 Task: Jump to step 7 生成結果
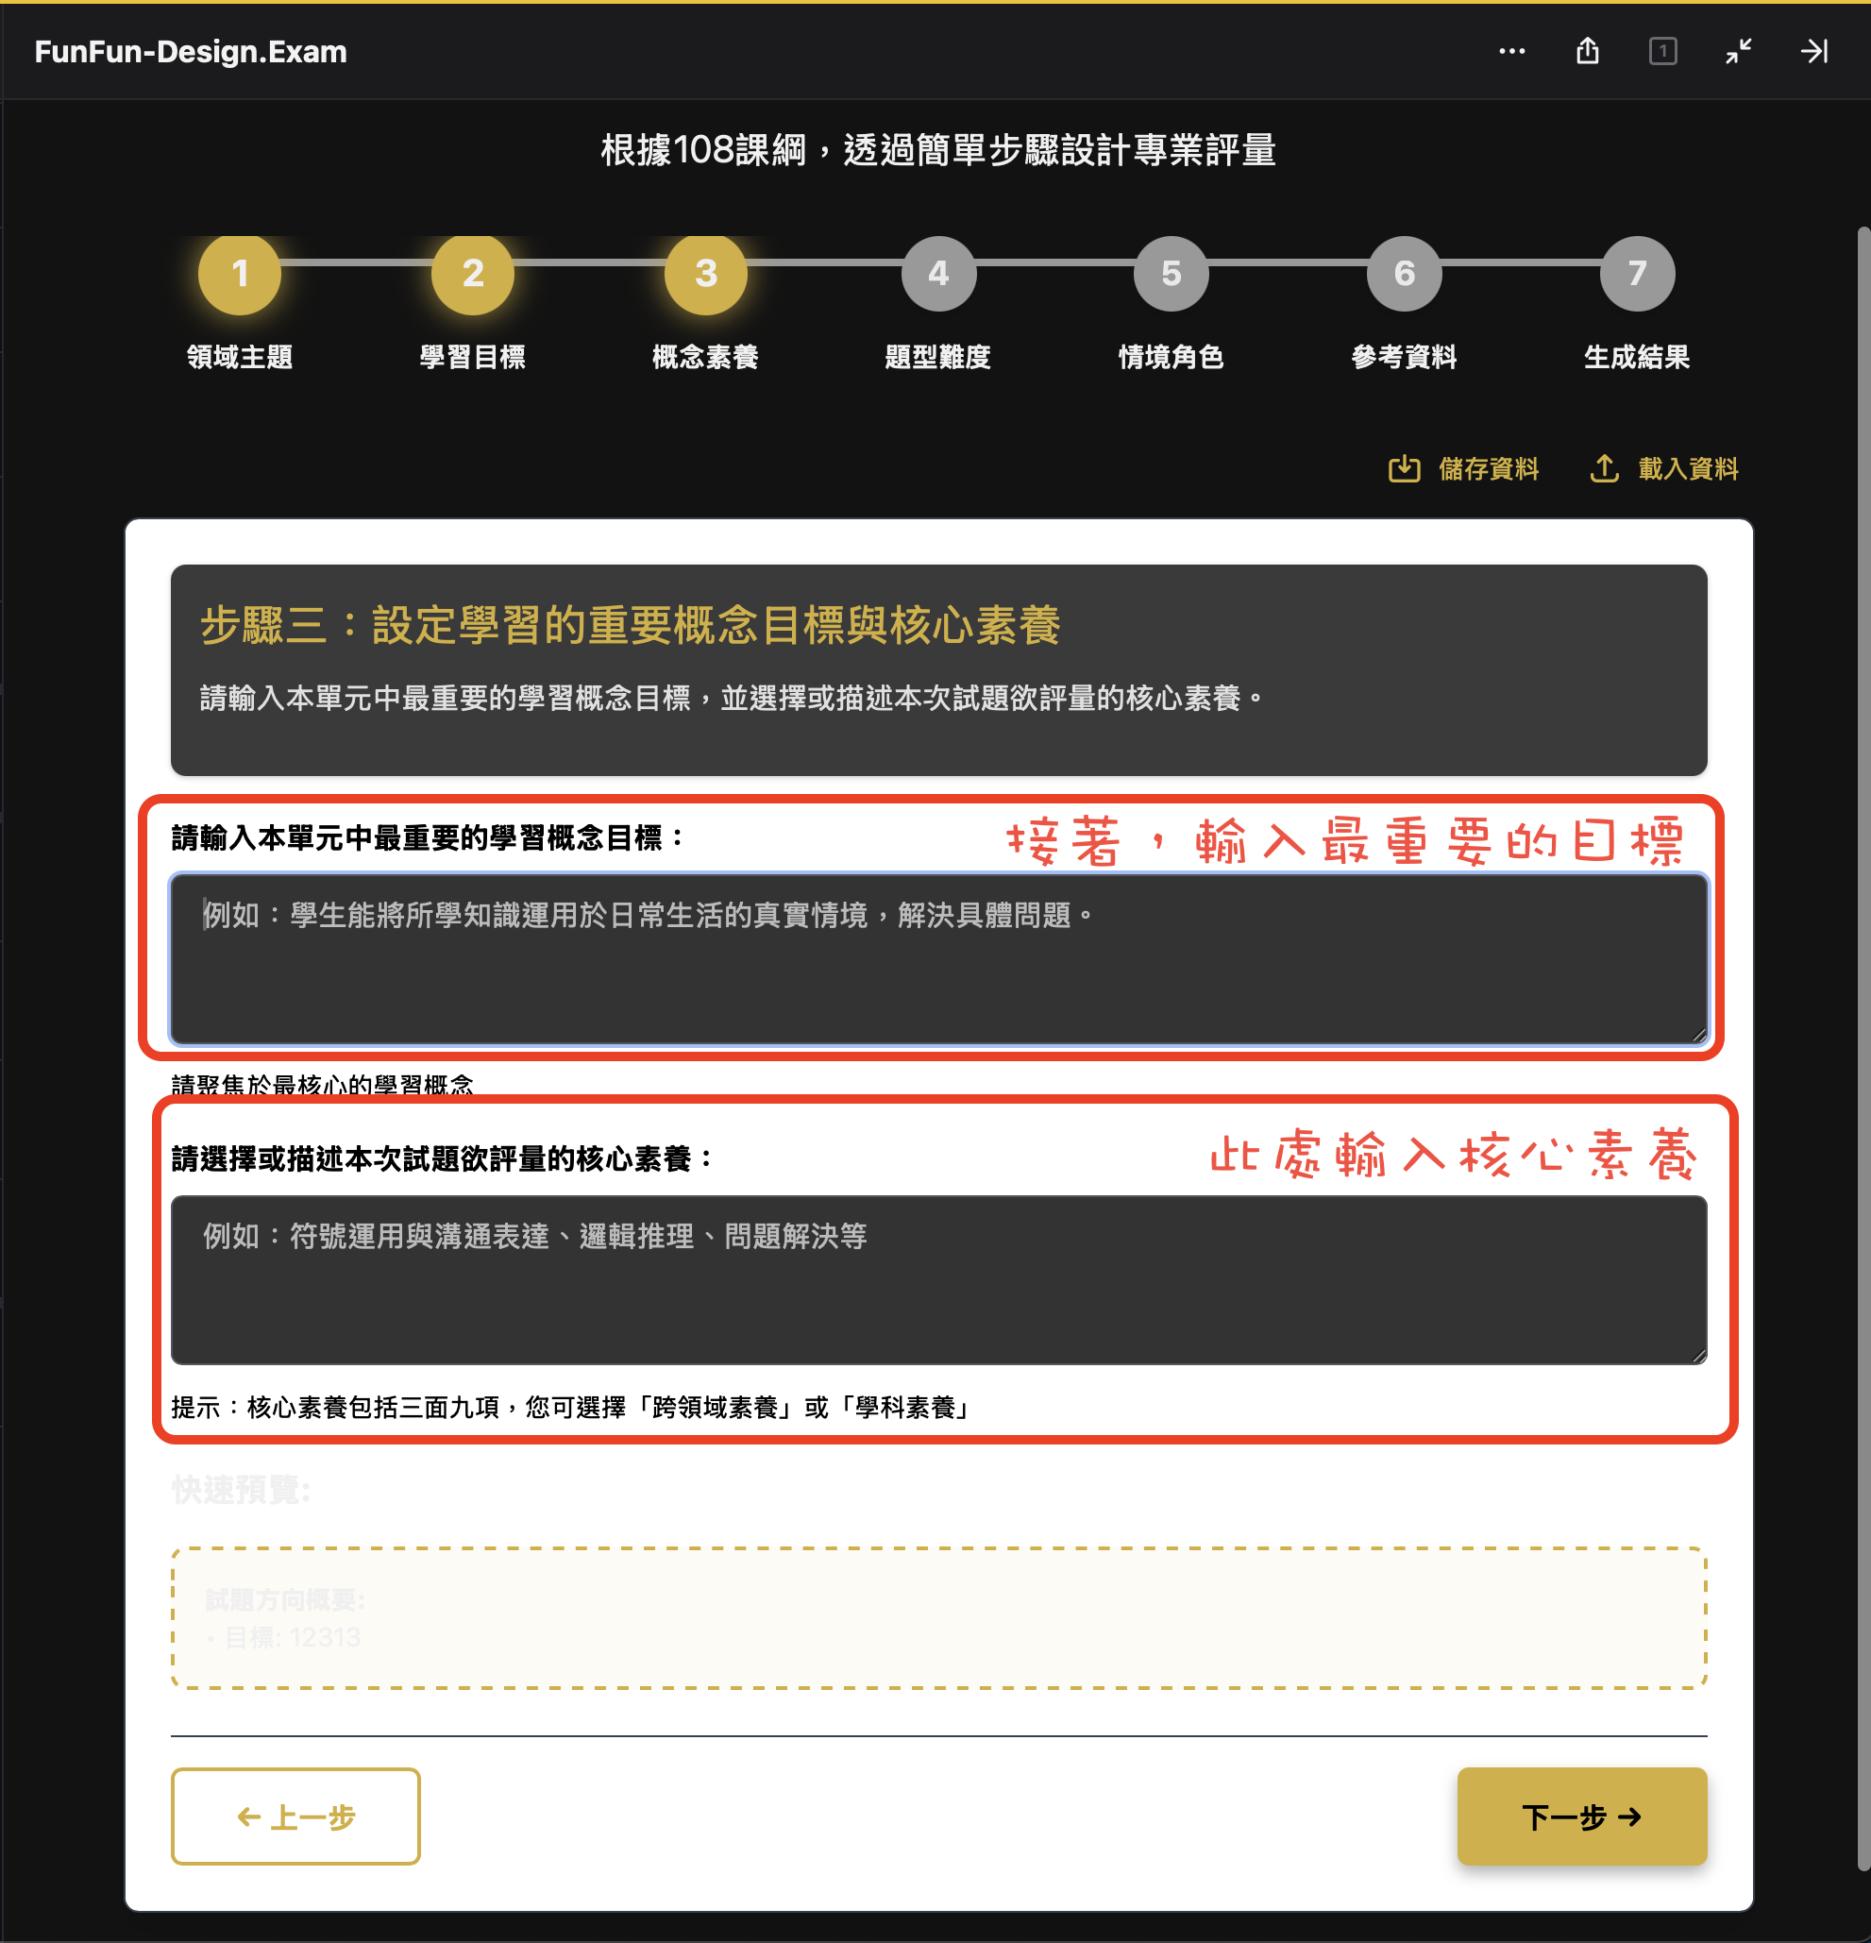coord(1637,274)
